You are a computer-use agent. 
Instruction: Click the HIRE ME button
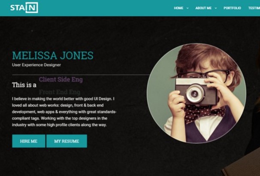click(x=29, y=141)
